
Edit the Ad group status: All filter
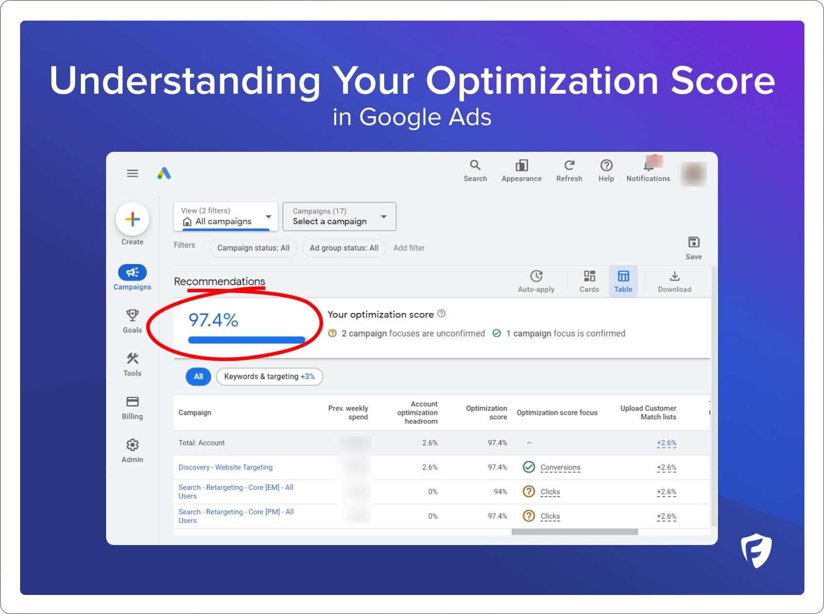(344, 248)
